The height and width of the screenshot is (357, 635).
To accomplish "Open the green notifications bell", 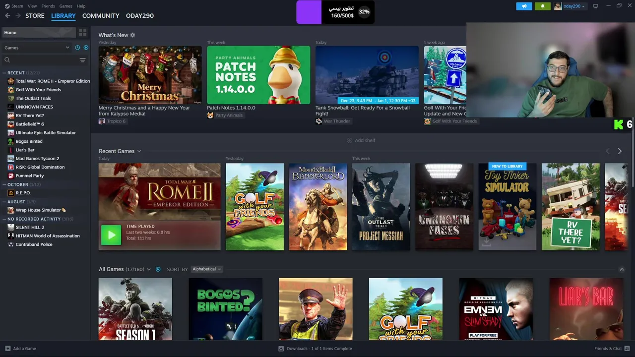I will pyautogui.click(x=542, y=6).
